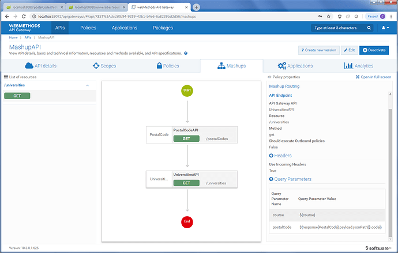Click the policy properties scrollbar
The image size is (398, 253).
391,172
